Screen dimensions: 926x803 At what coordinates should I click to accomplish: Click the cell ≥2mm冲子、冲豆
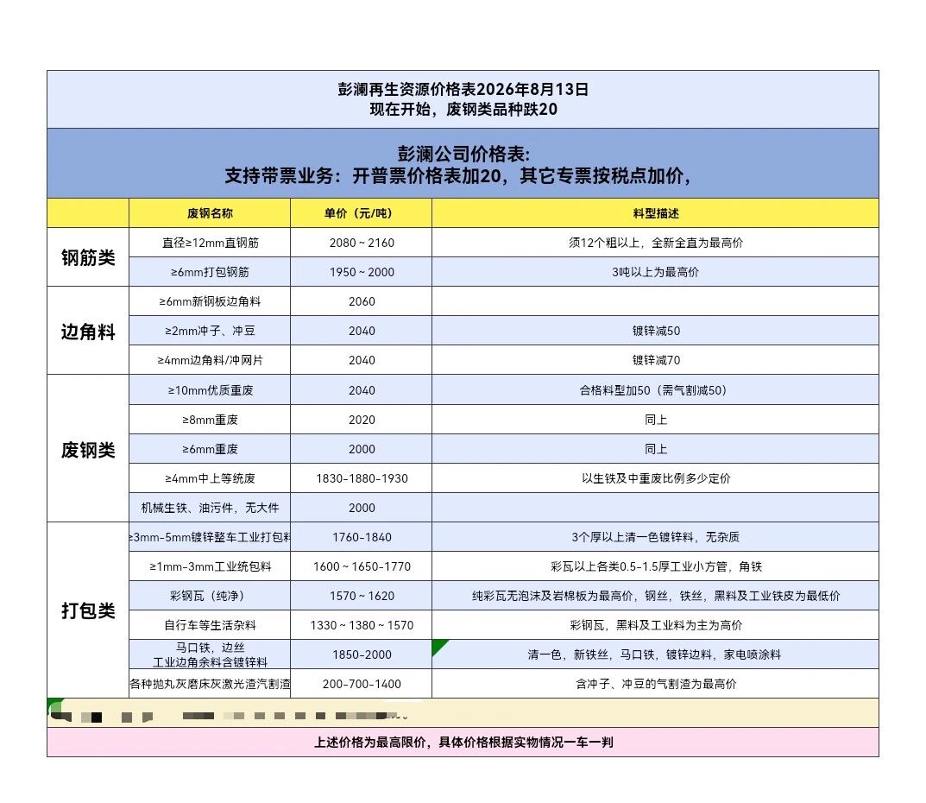[210, 331]
